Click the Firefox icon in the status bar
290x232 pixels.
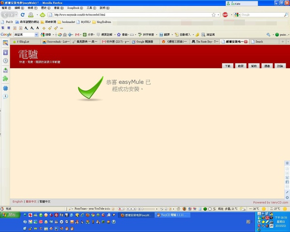(184, 209)
